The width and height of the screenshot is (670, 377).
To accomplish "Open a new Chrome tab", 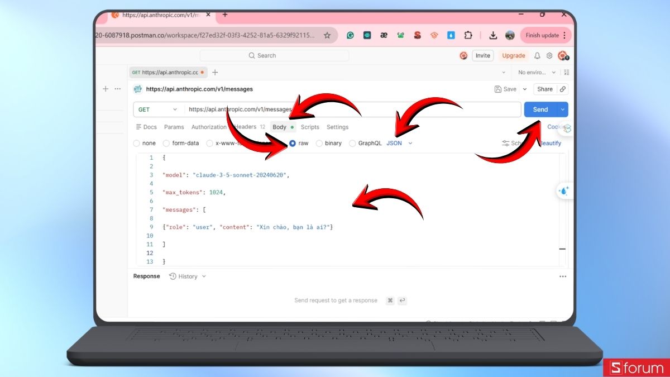I will 224,15.
